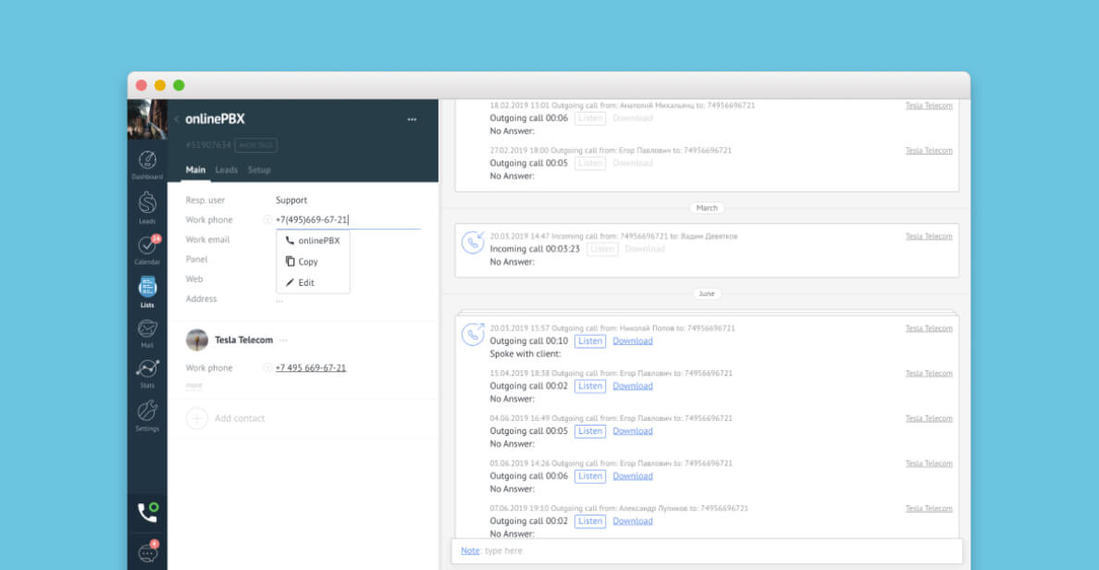Download the 04.06.2019 outgoing call recording
The width and height of the screenshot is (1099, 570).
(x=633, y=431)
